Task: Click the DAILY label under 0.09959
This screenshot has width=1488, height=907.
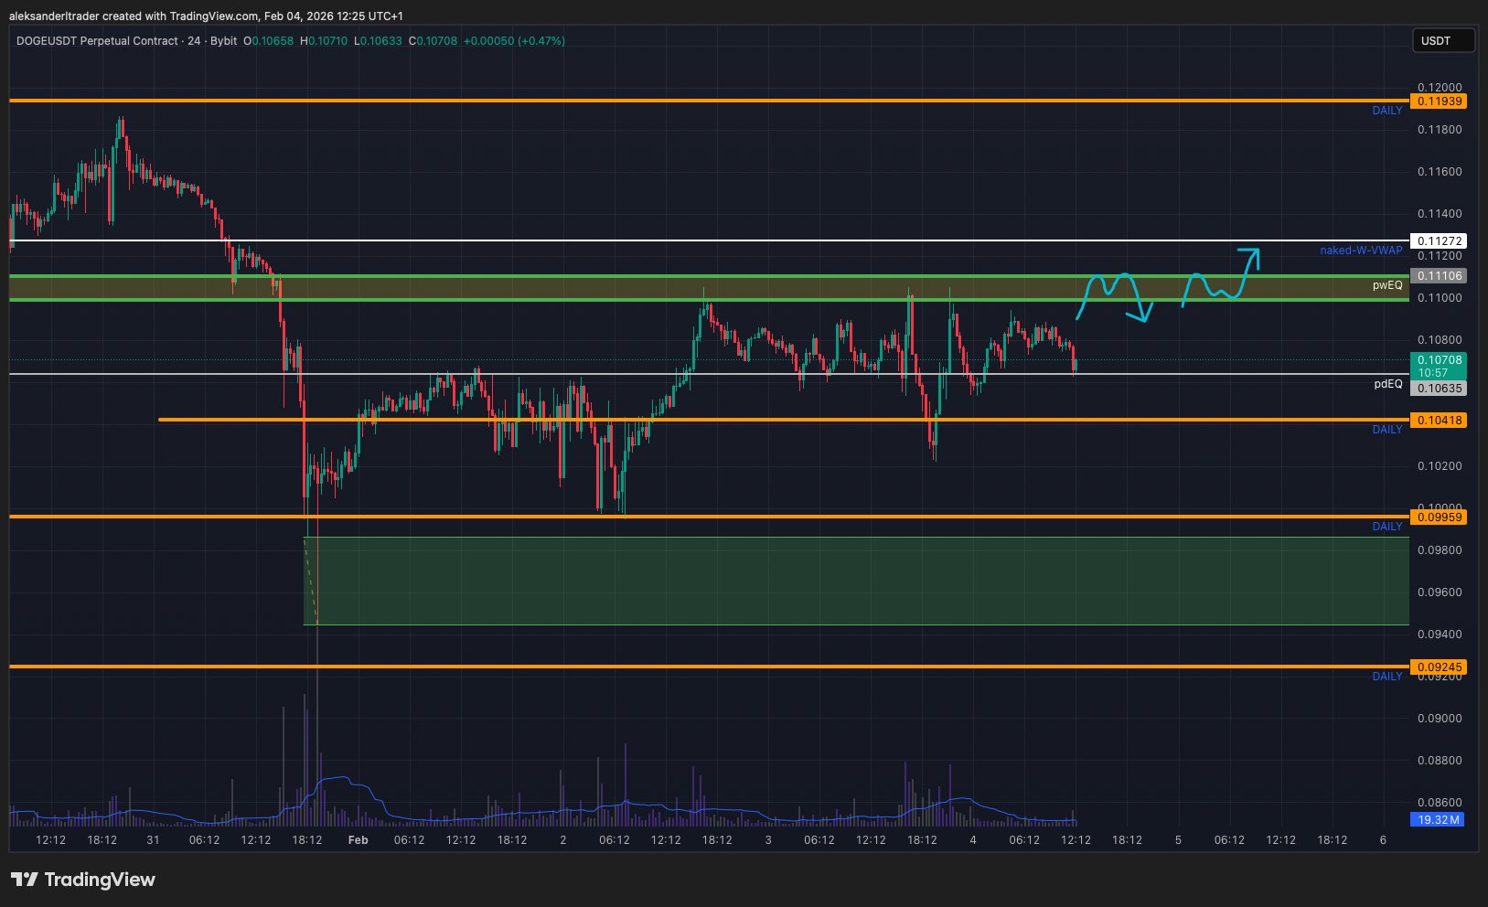Action: (1387, 527)
